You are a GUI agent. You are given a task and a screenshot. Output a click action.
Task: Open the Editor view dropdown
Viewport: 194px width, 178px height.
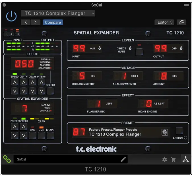point(164,22)
